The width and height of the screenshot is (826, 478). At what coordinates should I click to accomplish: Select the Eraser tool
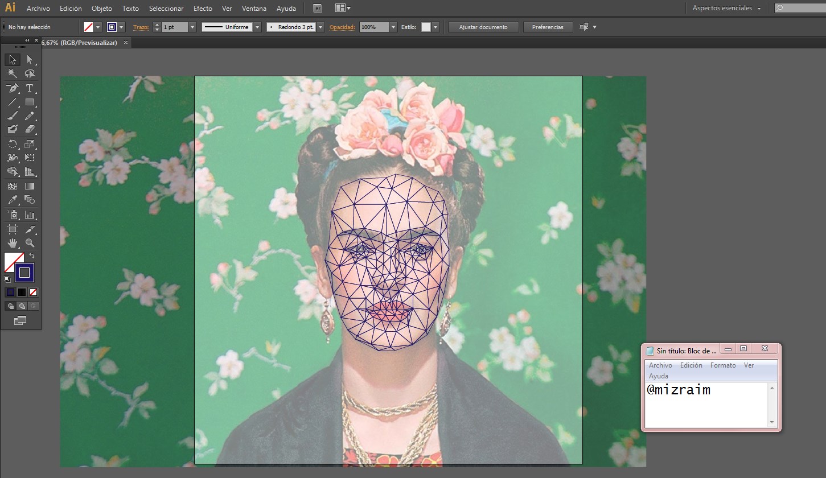(x=30, y=129)
